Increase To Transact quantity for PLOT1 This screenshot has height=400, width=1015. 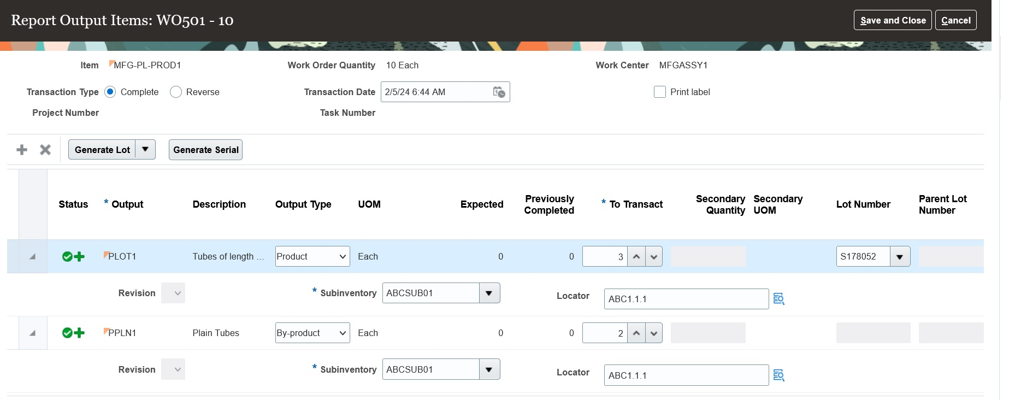tap(636, 256)
